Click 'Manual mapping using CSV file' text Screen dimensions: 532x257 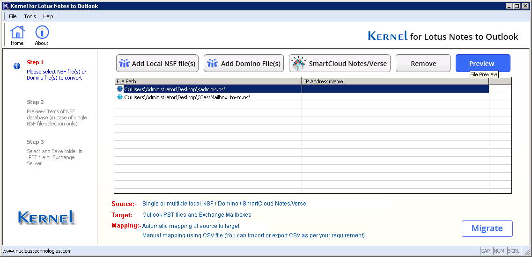tap(183, 235)
